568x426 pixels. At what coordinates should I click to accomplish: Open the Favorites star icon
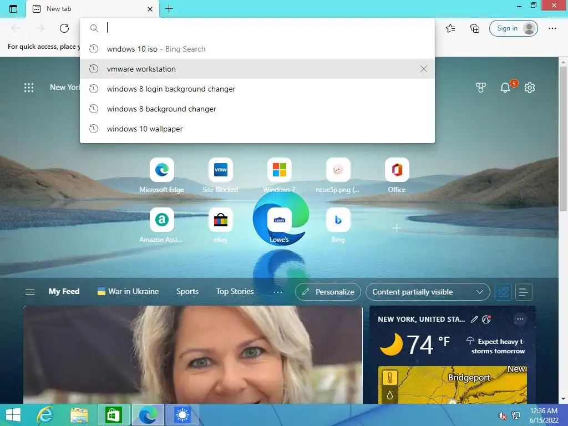tap(450, 28)
